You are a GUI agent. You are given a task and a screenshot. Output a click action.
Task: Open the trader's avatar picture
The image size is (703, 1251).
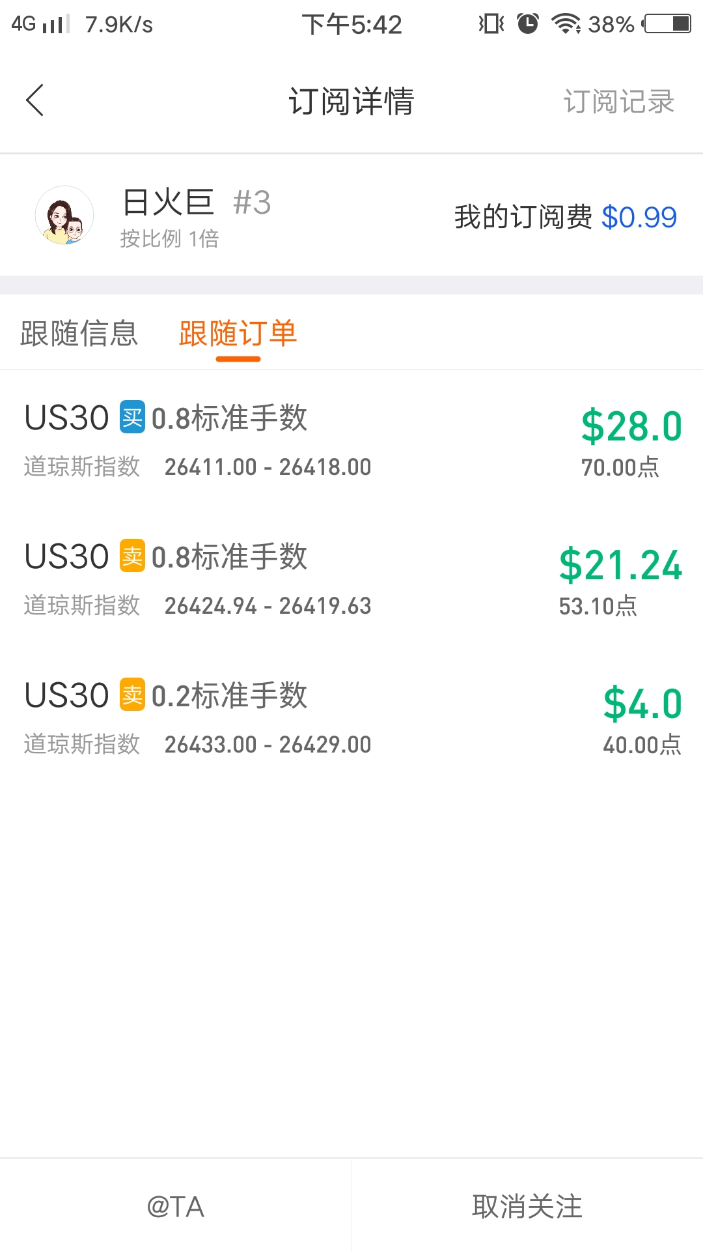[x=64, y=215]
